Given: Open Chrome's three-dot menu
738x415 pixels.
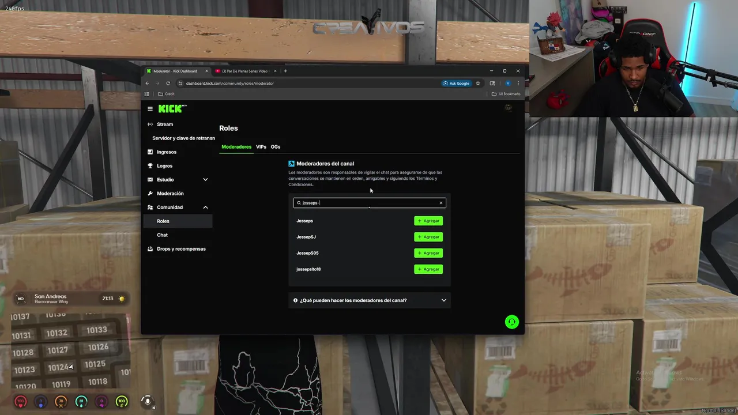Looking at the screenshot, I should tap(518, 83).
